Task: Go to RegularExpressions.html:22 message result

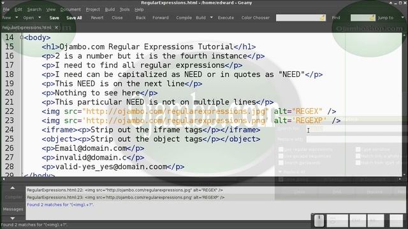Action: tap(125, 190)
